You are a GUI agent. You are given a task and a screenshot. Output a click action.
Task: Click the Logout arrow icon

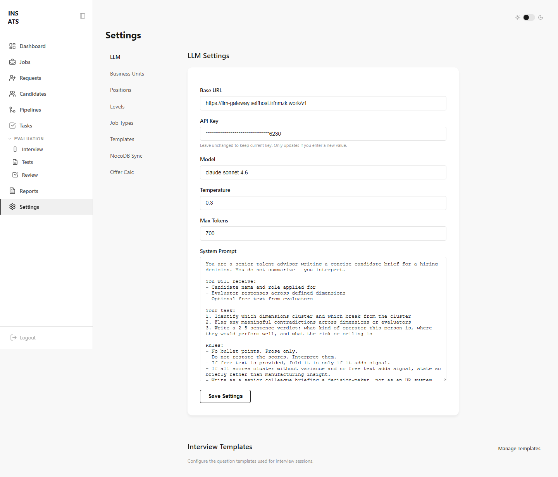[14, 338]
